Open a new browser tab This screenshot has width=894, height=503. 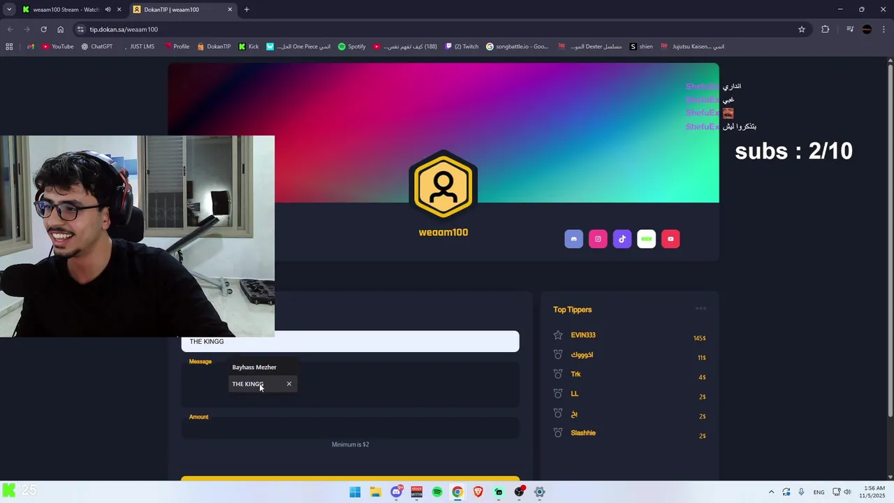[247, 10]
